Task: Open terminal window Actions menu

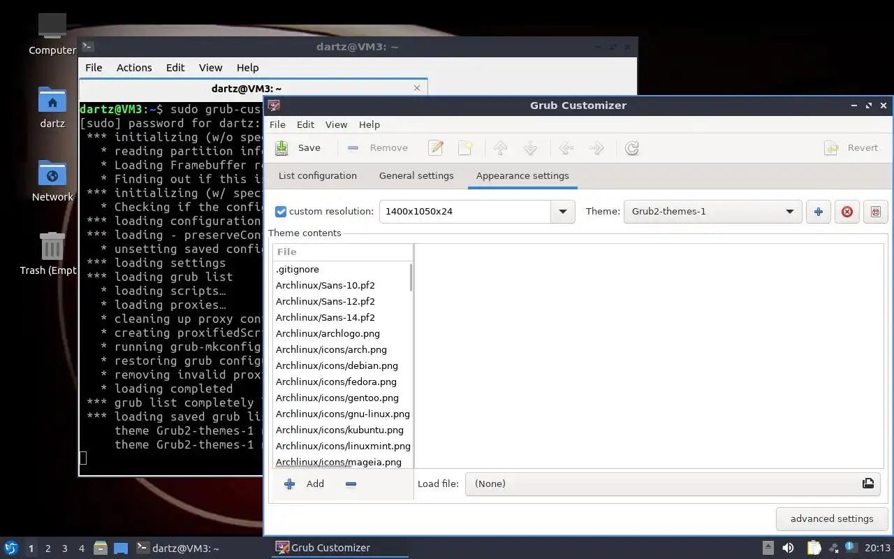Action: click(x=134, y=68)
